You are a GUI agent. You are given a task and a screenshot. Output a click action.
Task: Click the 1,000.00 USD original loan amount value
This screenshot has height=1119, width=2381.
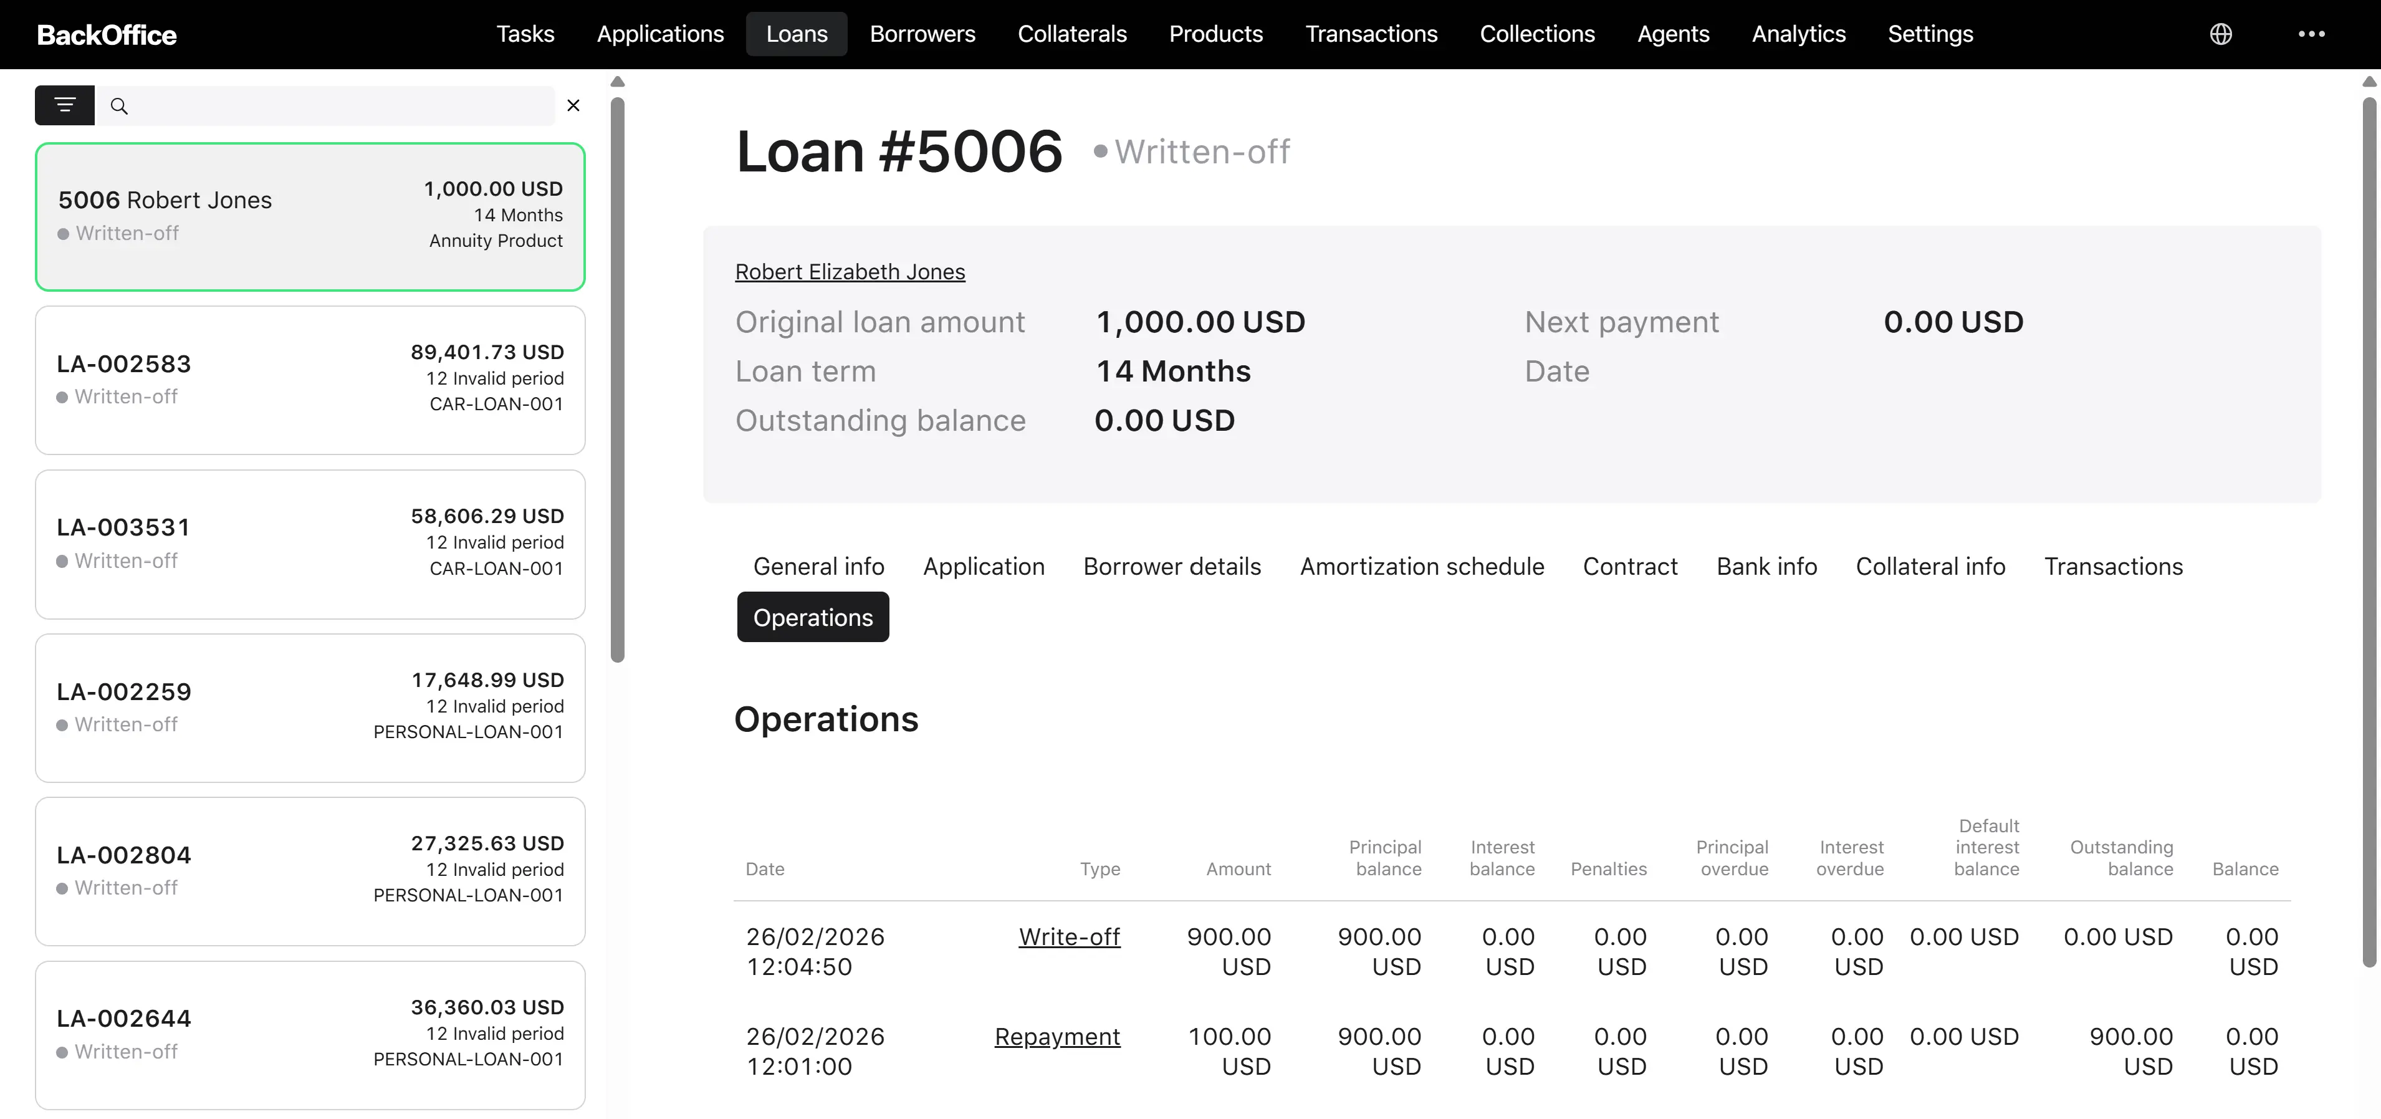click(x=1200, y=322)
